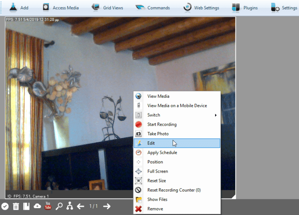Open the Plugins toolbar item
299x215 pixels.
pos(245,8)
